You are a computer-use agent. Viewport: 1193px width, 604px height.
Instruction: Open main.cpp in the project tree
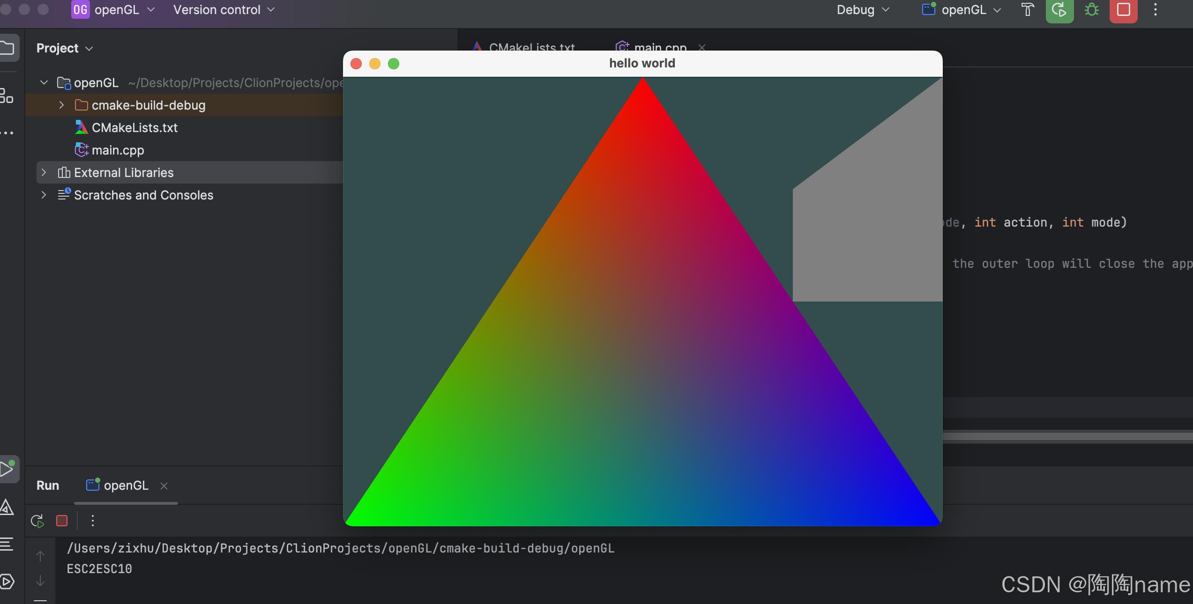pyautogui.click(x=118, y=150)
